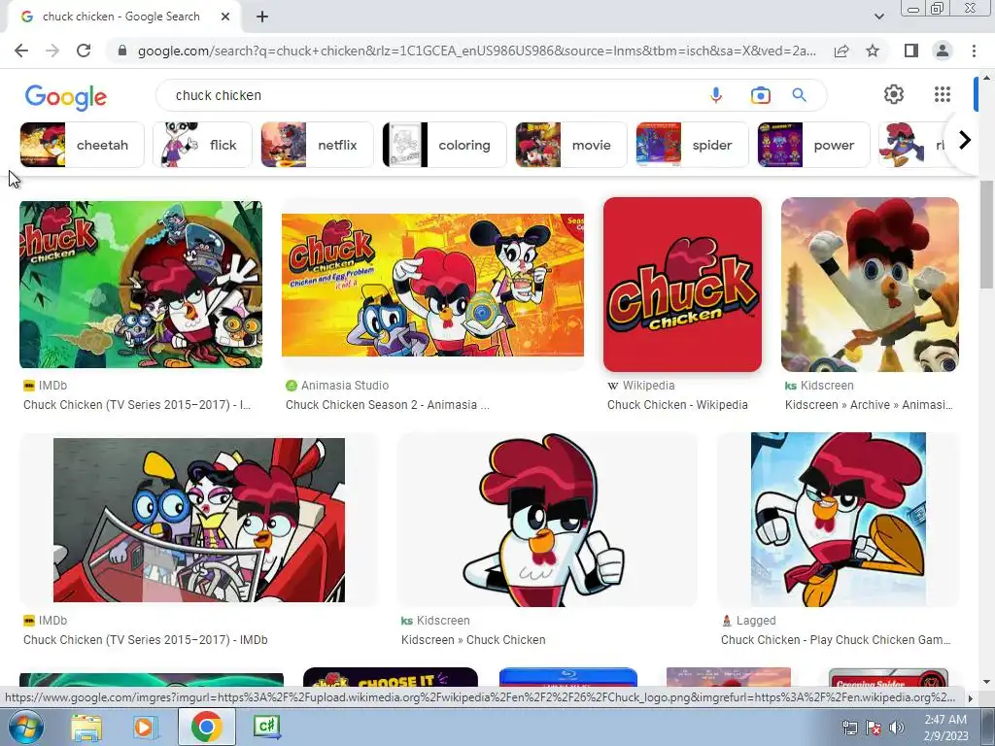Open the tab search dropdown arrow
This screenshot has width=995, height=746.
coord(878,17)
